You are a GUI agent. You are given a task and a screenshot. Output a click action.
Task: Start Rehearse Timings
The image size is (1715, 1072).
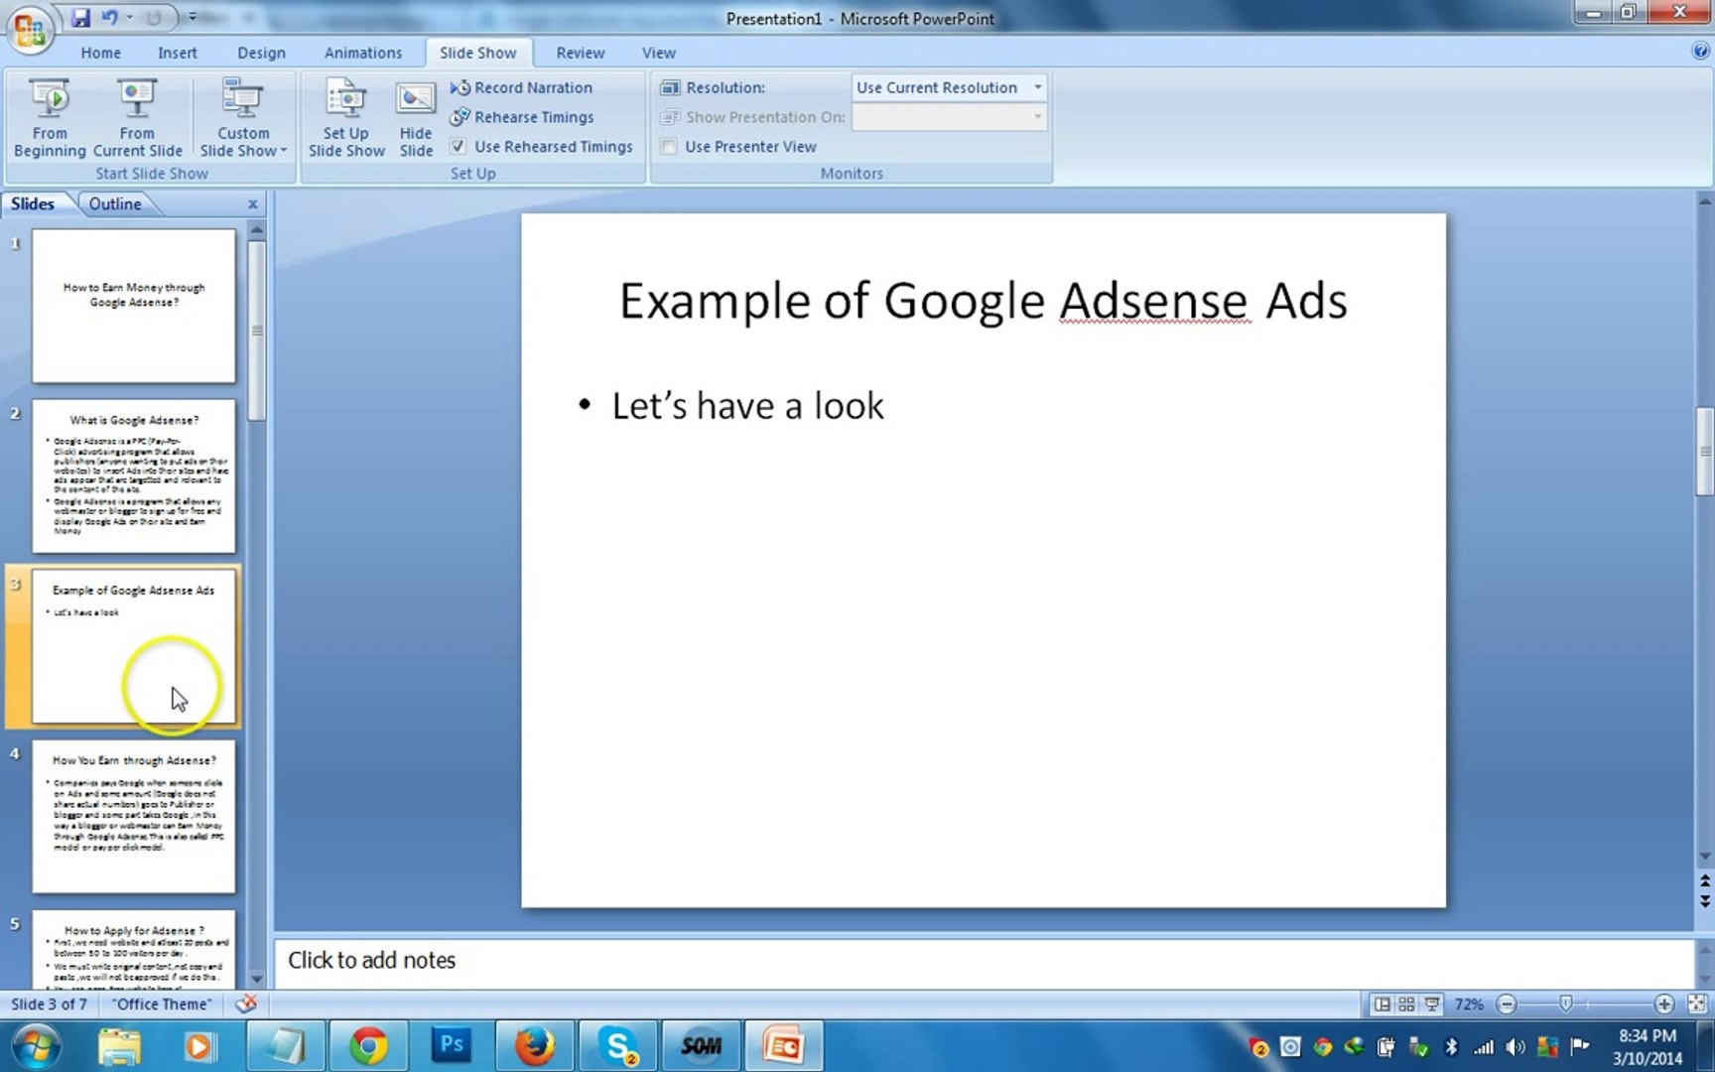(x=532, y=117)
